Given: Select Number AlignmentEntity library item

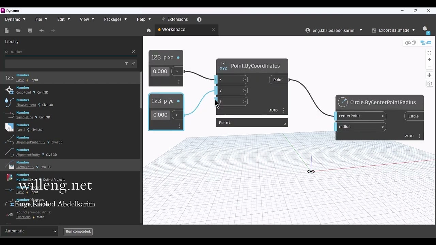Looking at the screenshot, I should point(70,152).
